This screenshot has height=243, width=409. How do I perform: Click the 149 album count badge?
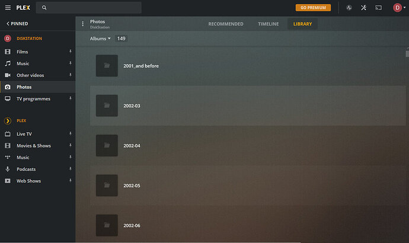[122, 39]
